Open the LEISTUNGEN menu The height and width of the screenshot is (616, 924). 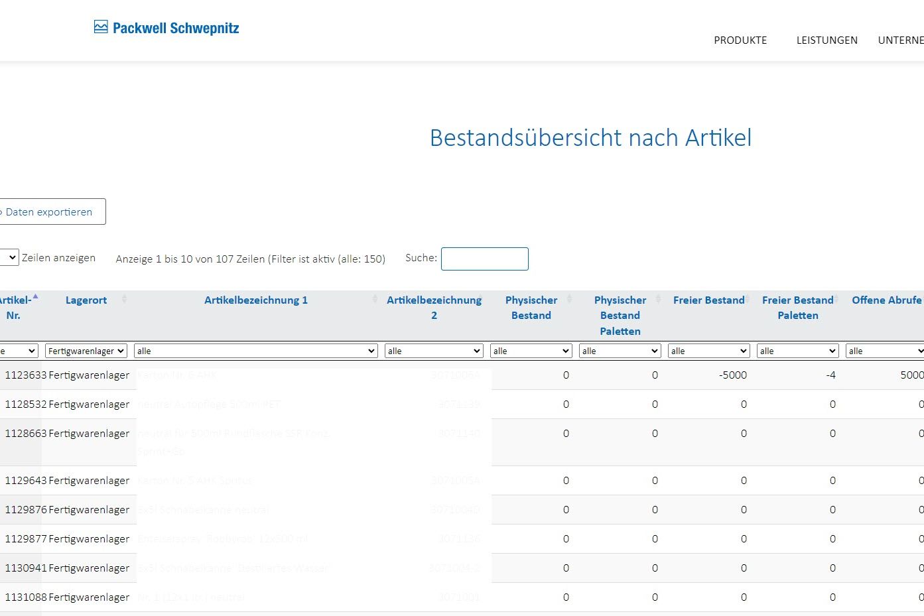click(826, 40)
